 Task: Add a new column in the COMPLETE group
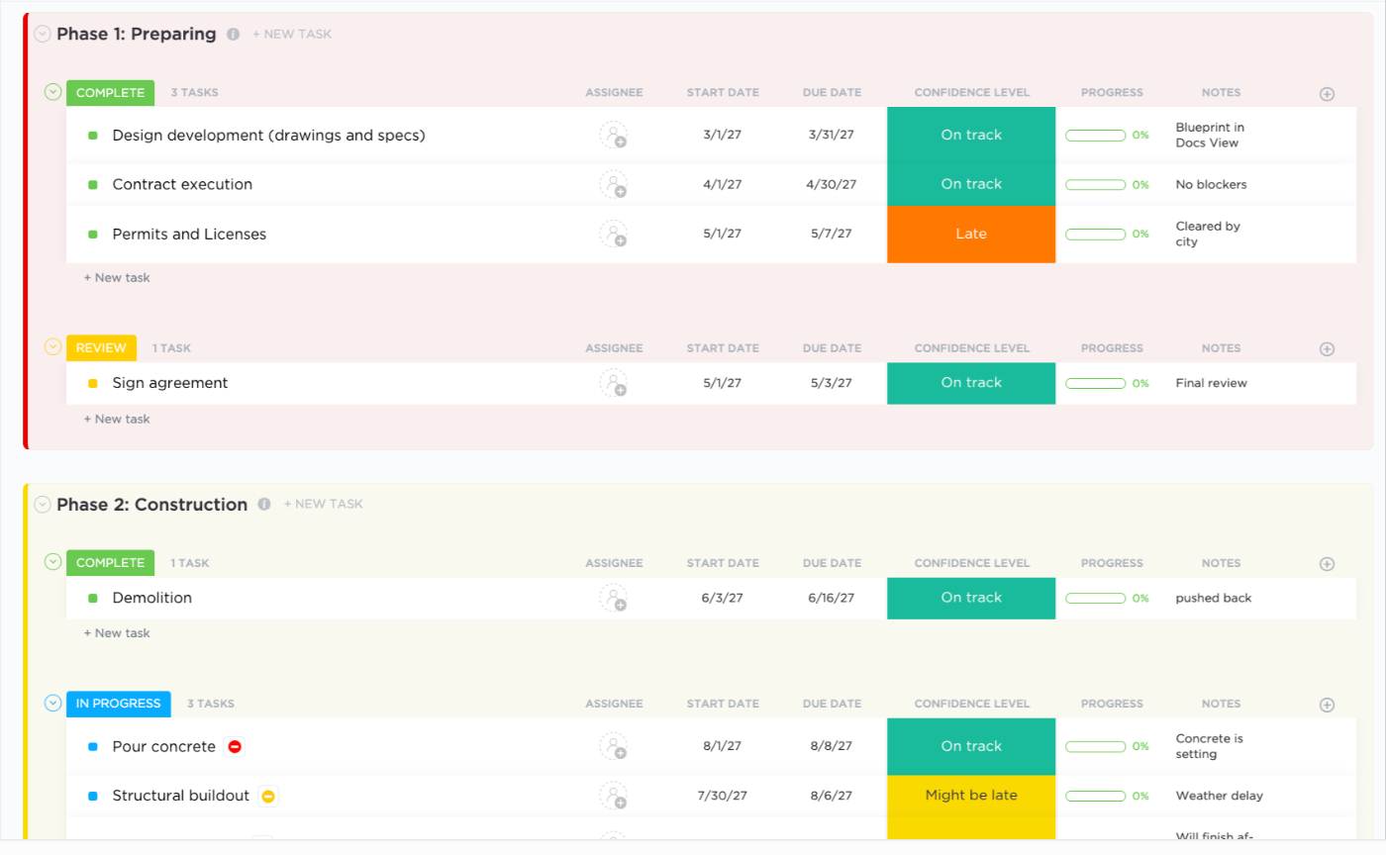pos(1327,92)
